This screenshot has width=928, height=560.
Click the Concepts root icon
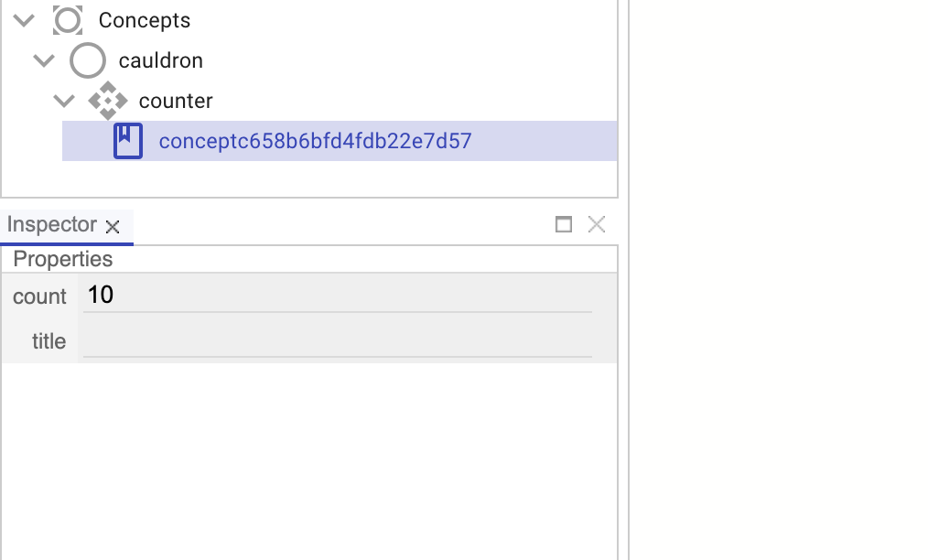click(x=68, y=20)
